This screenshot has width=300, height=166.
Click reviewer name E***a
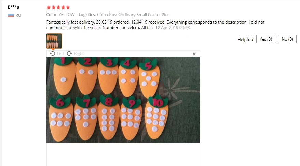tap(13, 7)
